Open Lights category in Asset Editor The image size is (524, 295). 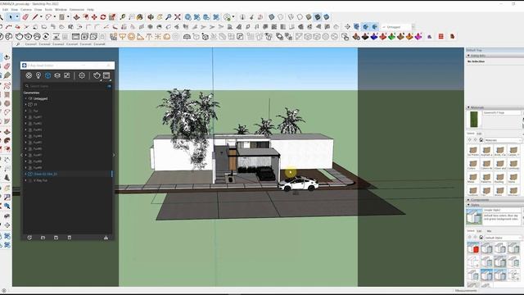click(x=38, y=75)
